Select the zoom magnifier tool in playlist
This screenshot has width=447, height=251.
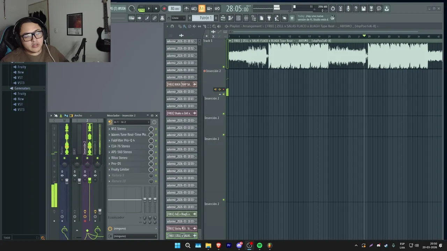pos(214,26)
